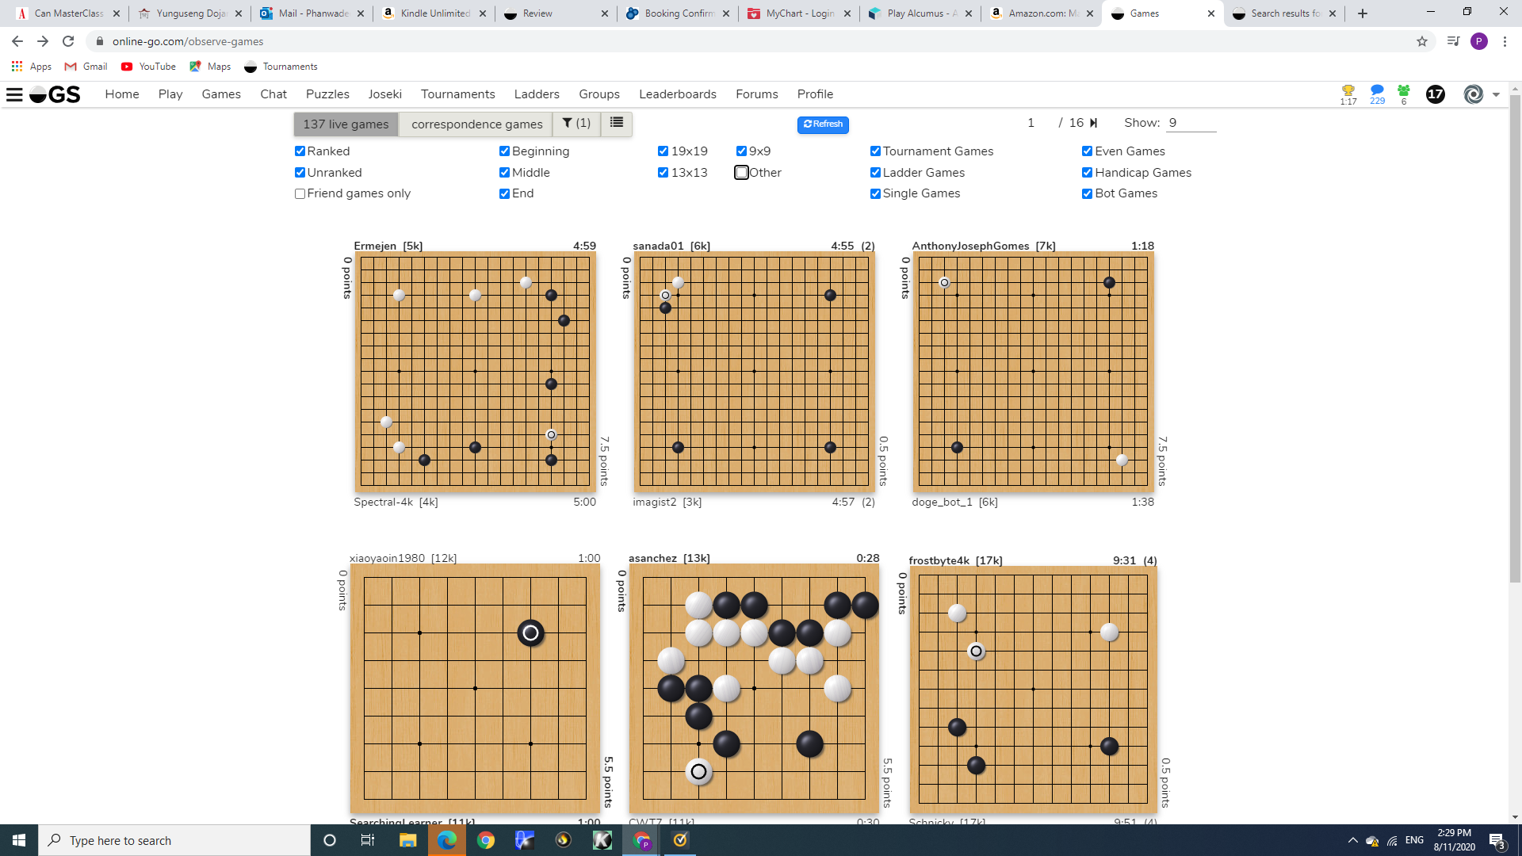Click the tournament trophy icon
The width and height of the screenshot is (1522, 856).
[1348, 91]
